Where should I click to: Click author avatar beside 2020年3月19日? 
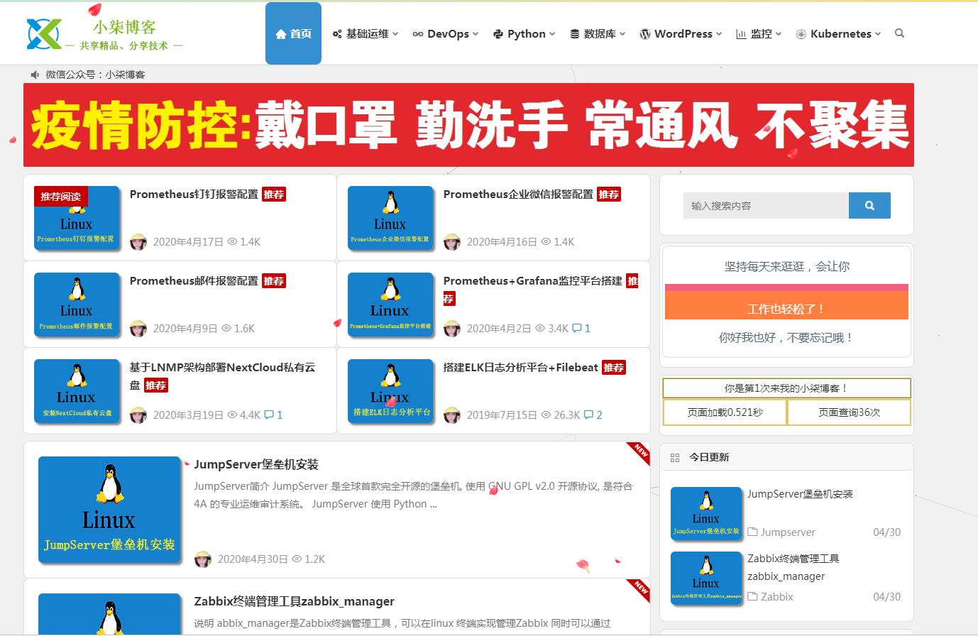138,415
